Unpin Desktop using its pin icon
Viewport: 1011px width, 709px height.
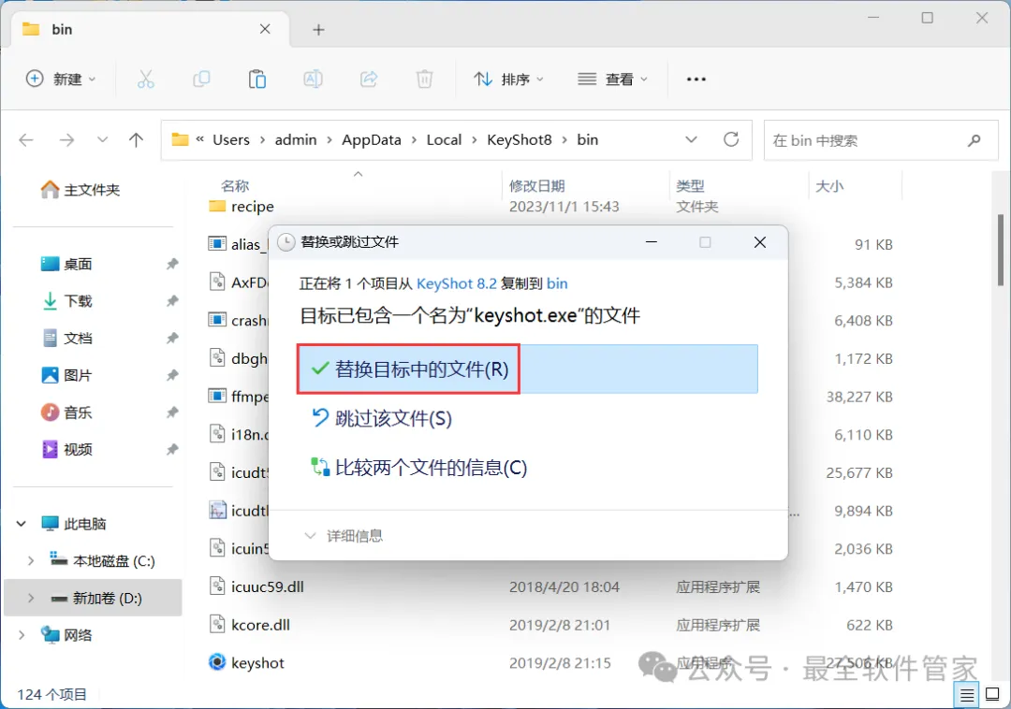coord(172,264)
